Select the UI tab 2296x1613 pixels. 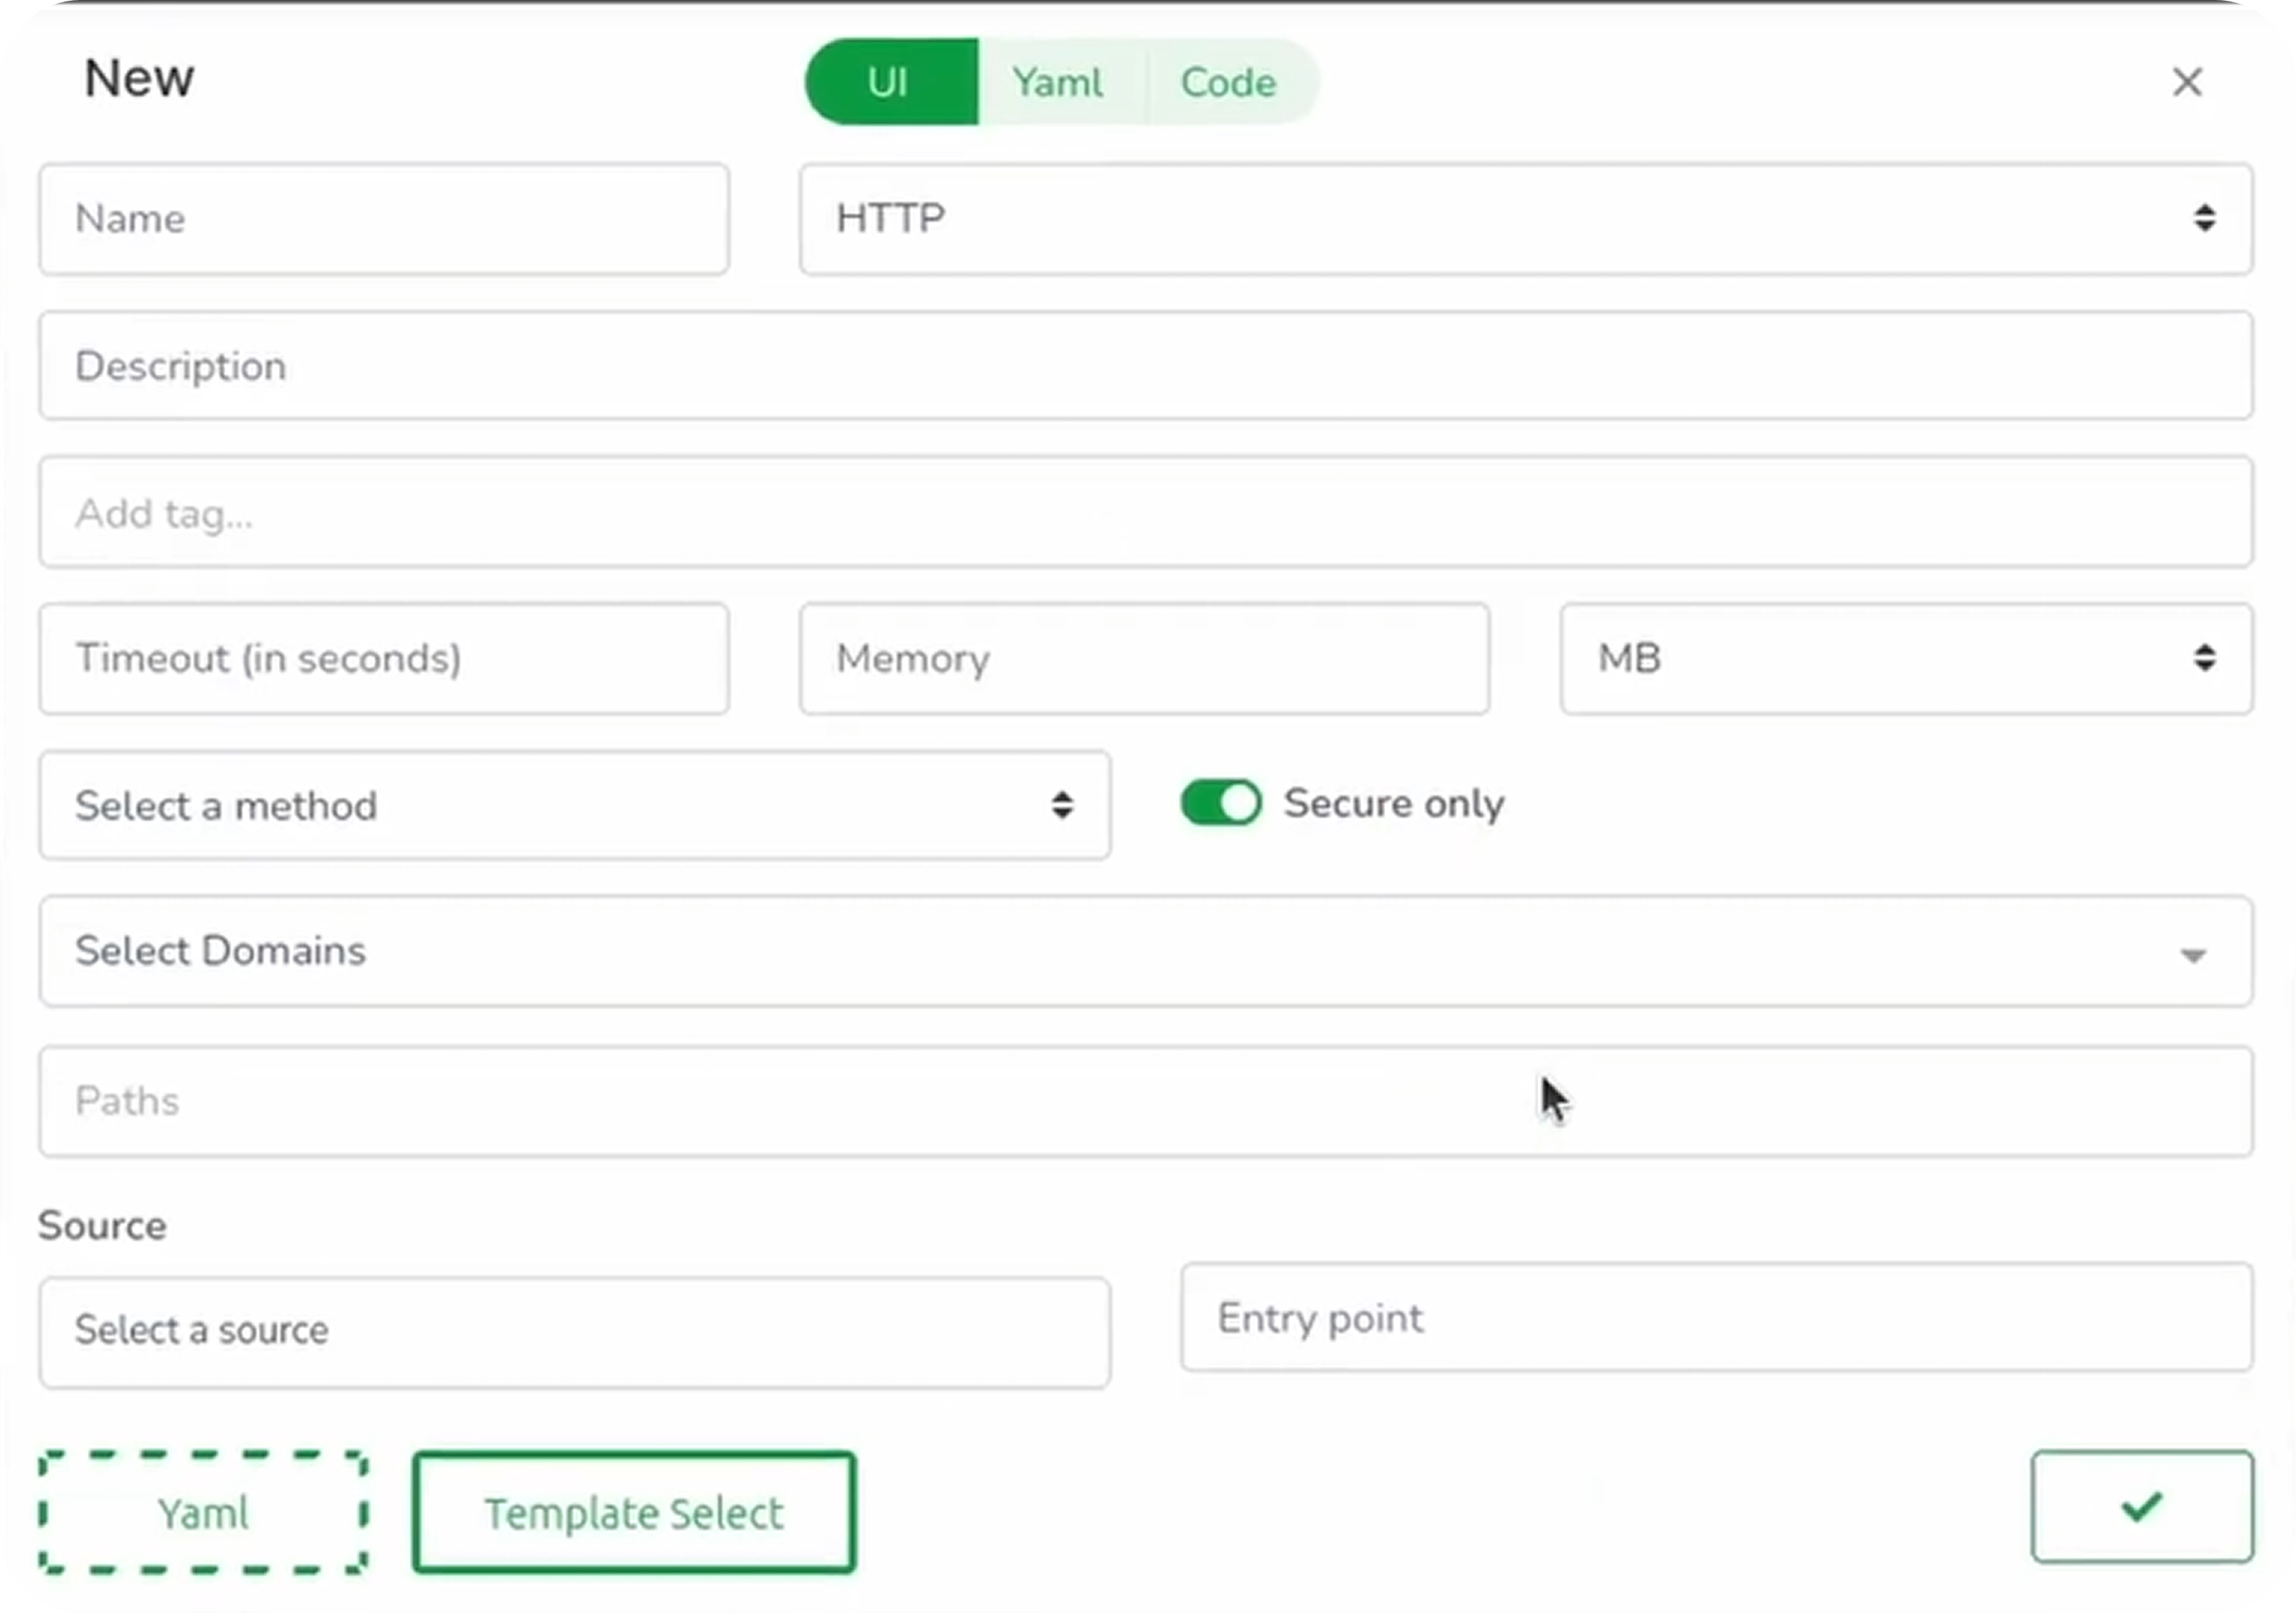click(888, 82)
